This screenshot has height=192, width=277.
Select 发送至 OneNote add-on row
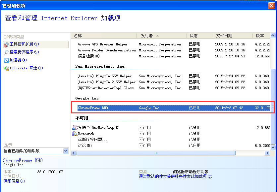pyautogui.click(x=171, y=128)
